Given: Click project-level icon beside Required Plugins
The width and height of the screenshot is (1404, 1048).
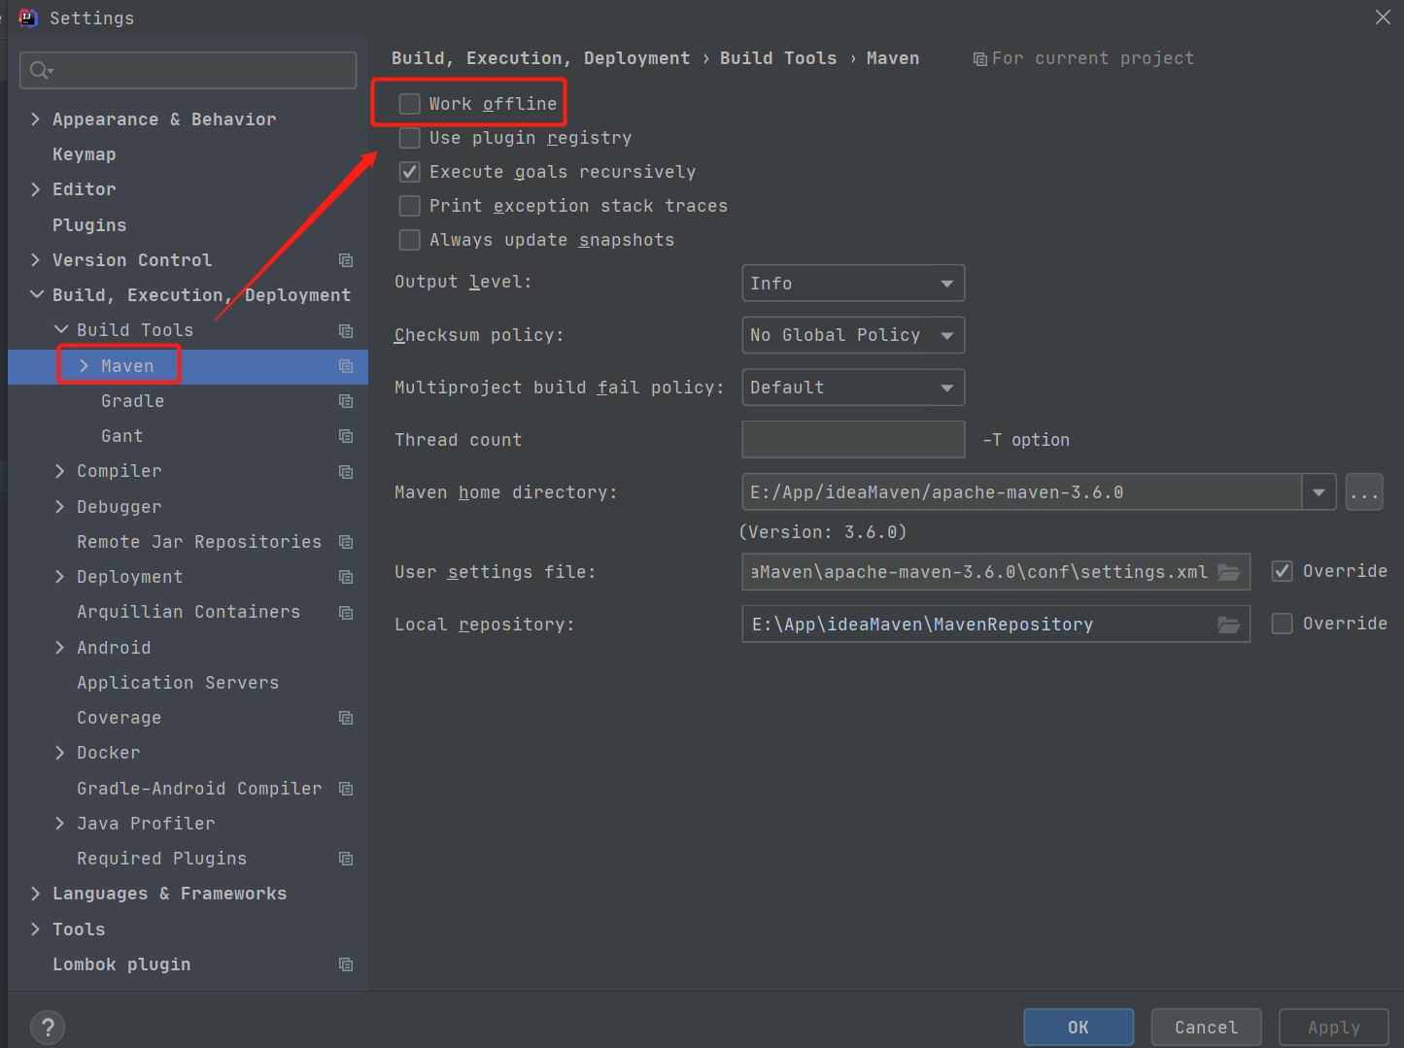Looking at the screenshot, I should coord(346,859).
